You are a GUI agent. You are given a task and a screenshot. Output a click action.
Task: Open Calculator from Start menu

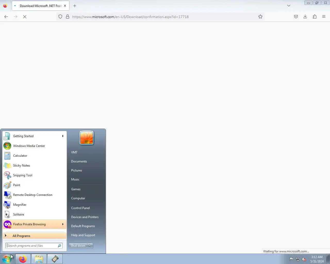click(35, 156)
